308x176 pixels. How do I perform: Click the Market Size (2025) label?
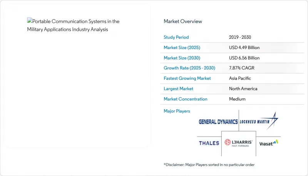pyautogui.click(x=182, y=48)
